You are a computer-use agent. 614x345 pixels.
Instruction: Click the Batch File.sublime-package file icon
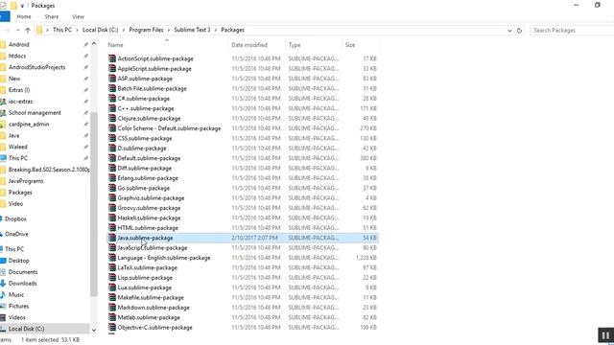click(112, 88)
